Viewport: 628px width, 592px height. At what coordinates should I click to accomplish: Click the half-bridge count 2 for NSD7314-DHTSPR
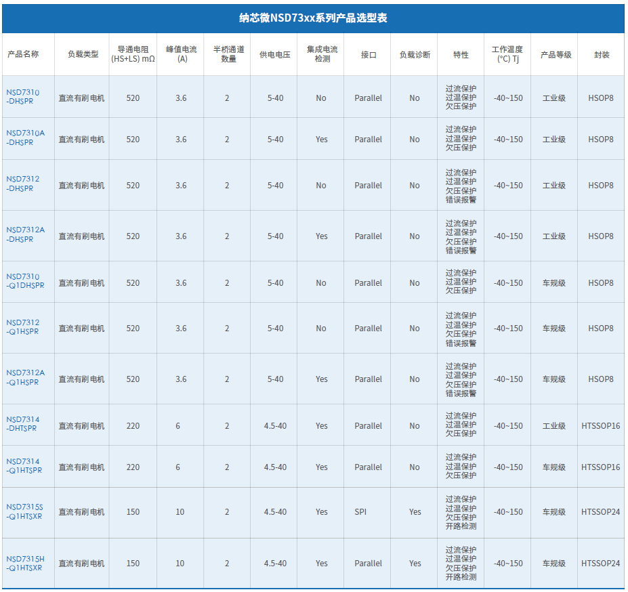227,426
